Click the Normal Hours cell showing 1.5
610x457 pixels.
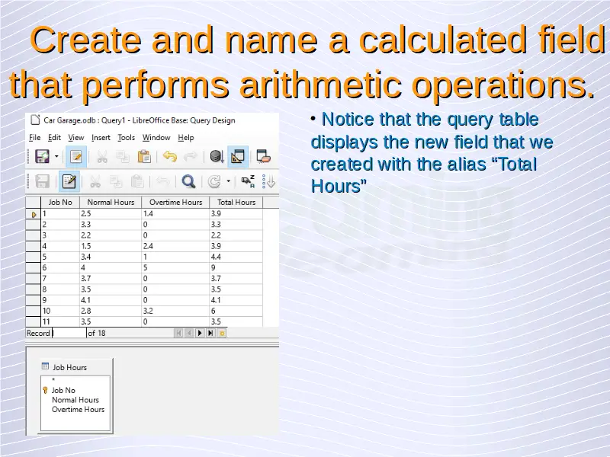(111, 246)
